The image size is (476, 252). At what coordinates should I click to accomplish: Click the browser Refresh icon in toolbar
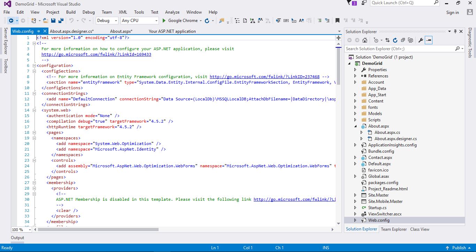click(x=207, y=21)
